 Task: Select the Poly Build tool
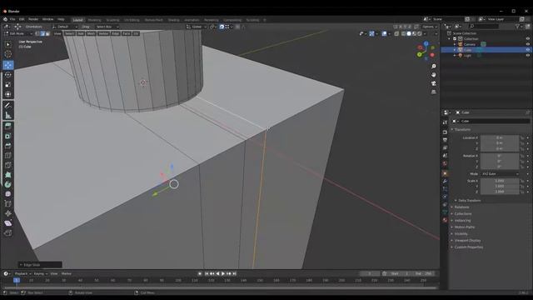coord(7,175)
